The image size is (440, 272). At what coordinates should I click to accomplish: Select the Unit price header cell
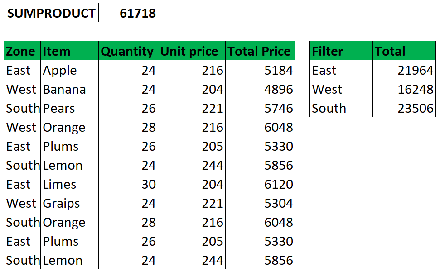(x=192, y=51)
